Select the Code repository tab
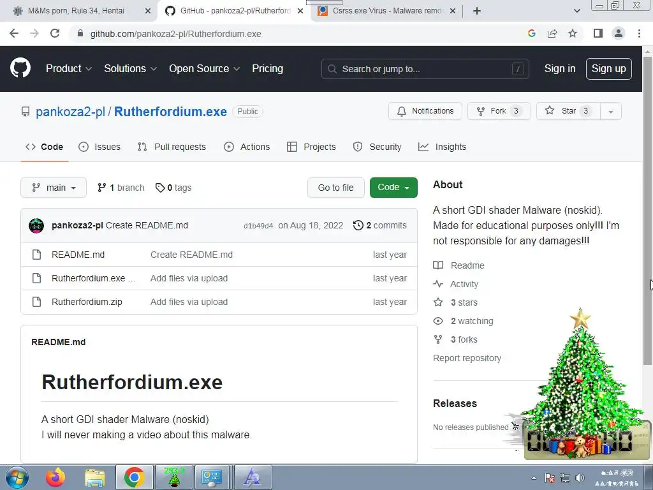Screen dimensions: 653x490 pos(44,147)
